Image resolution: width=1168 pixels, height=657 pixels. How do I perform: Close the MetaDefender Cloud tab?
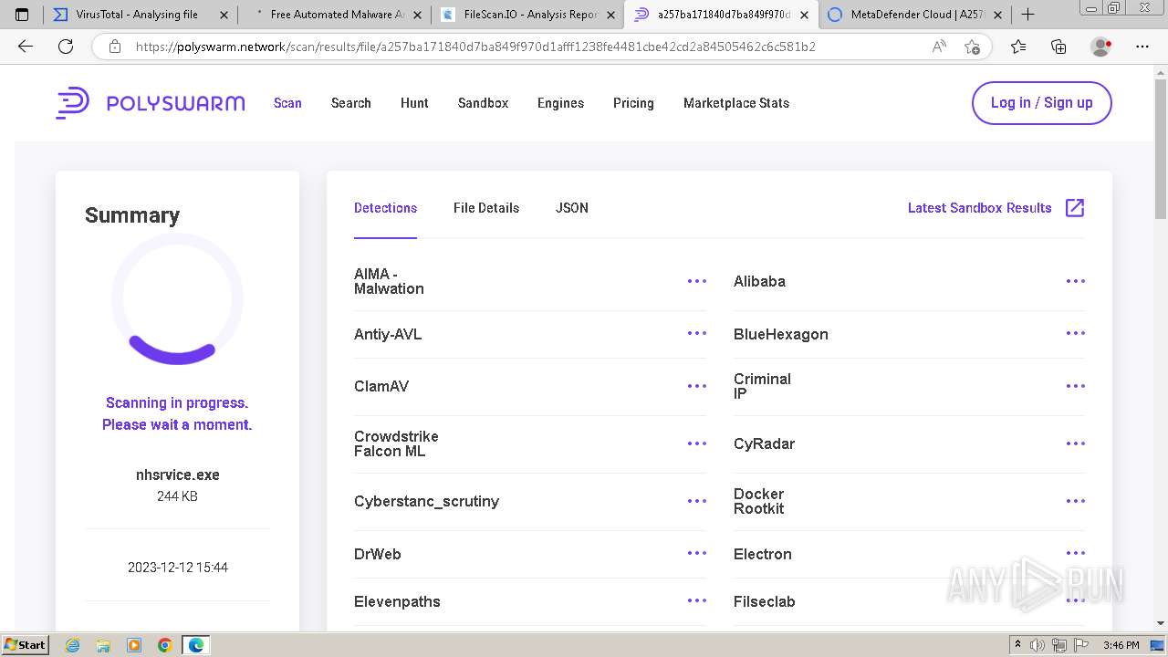[x=997, y=15]
